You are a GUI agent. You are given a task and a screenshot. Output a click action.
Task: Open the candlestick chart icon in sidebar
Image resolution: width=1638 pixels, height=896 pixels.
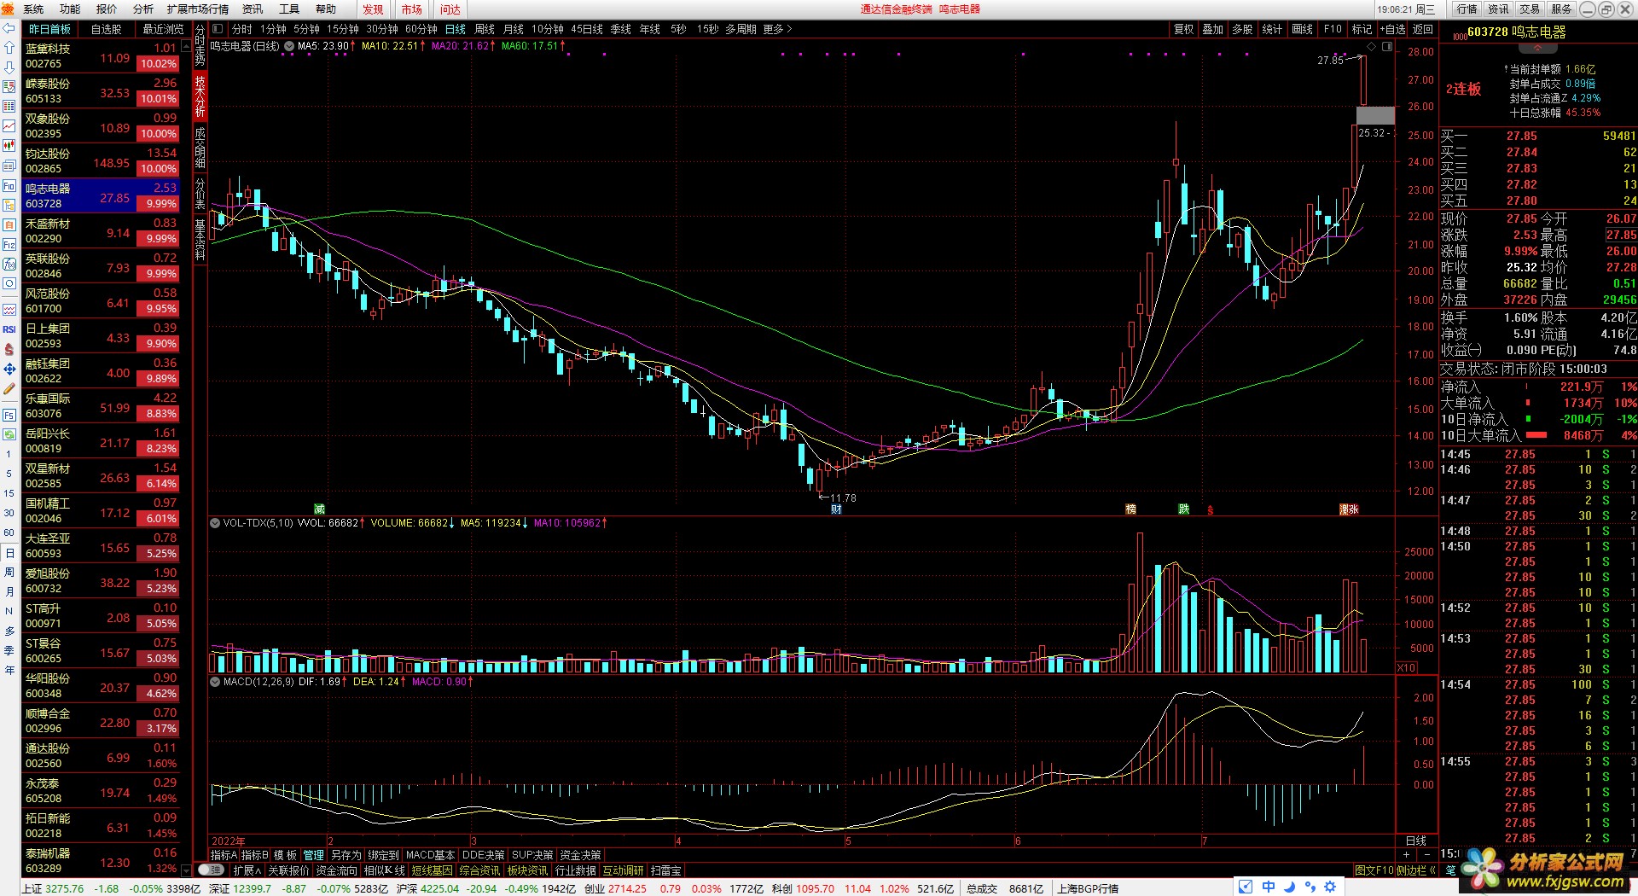pyautogui.click(x=9, y=146)
